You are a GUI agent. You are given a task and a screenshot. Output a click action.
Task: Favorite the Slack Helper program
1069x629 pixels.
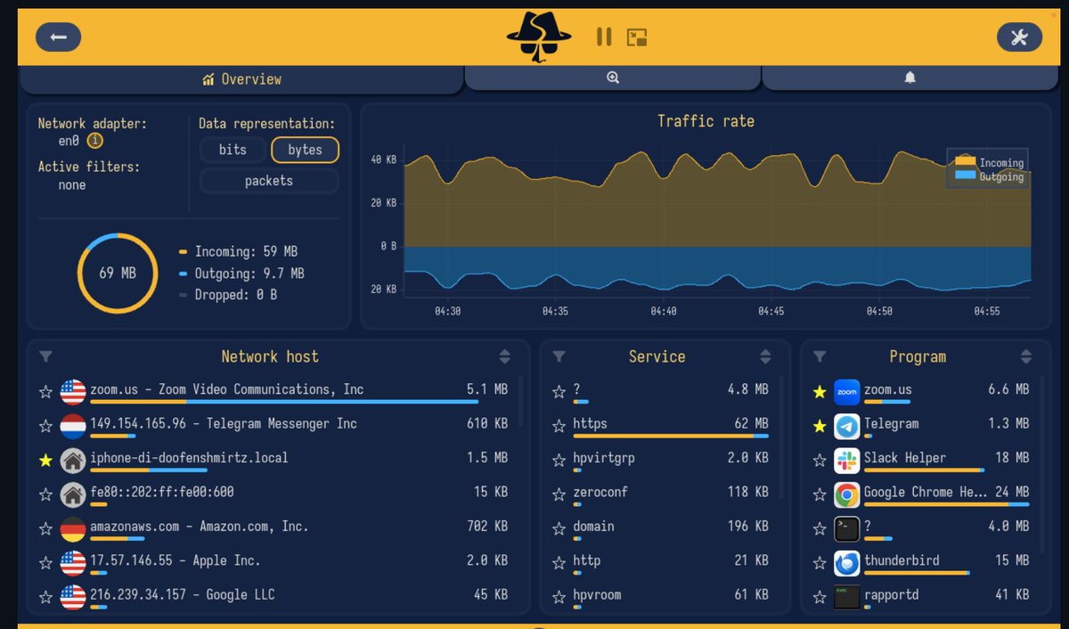[x=820, y=461]
